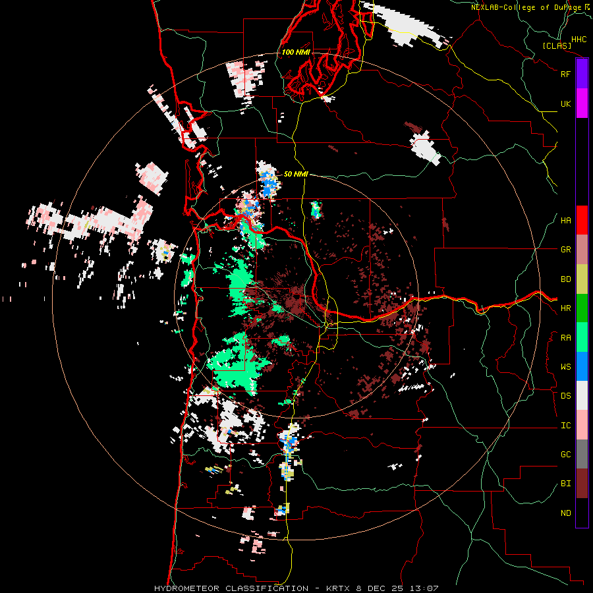Pick the RA light green legend swatch
Screen dimensions: 593x593
pos(582,337)
